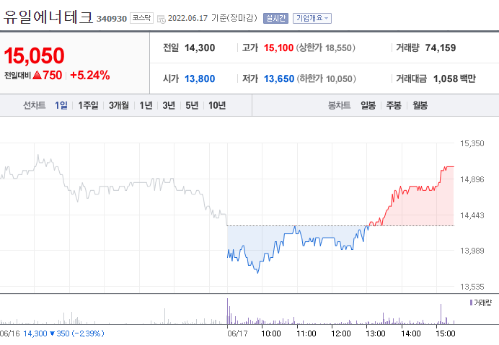Click the purple 거래량 legend marker

point(471,303)
